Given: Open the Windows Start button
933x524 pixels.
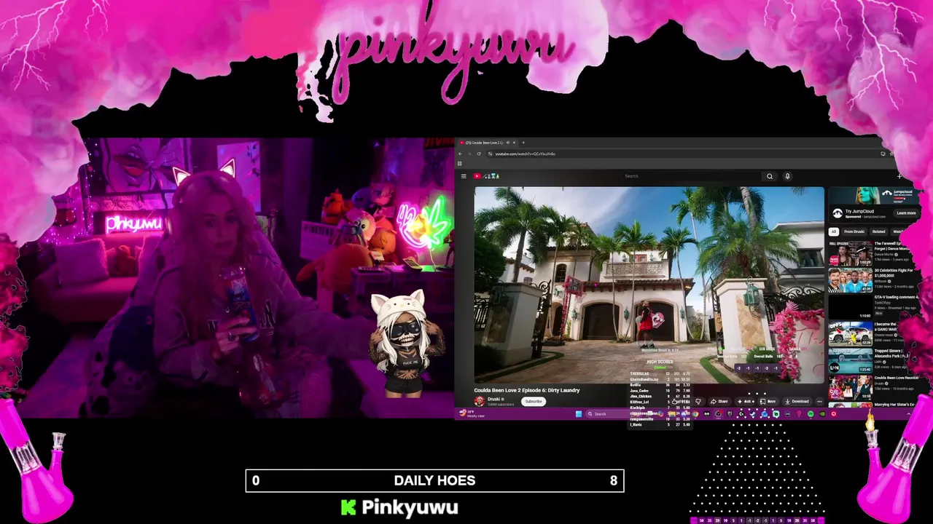Looking at the screenshot, I should point(579,413).
